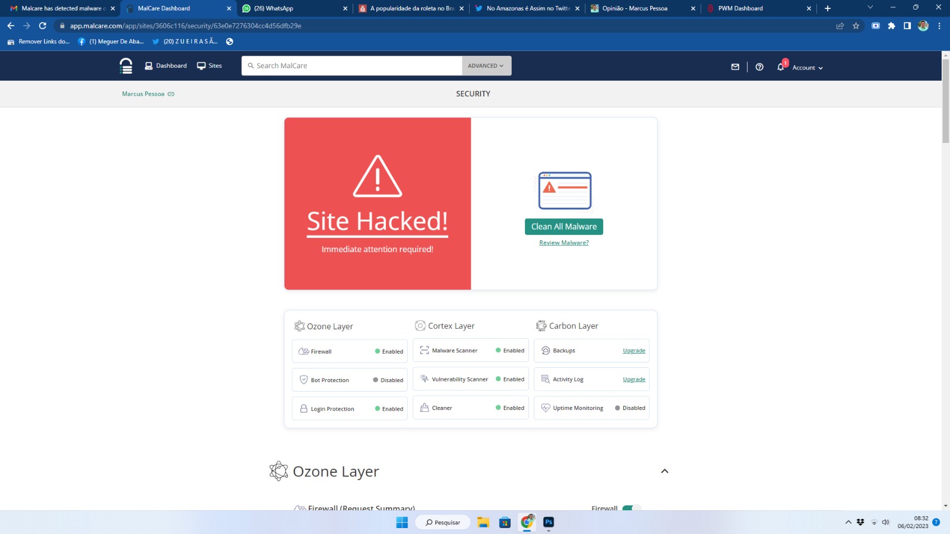Select the Cleaner icon
The image size is (950, 534).
pos(425,408)
